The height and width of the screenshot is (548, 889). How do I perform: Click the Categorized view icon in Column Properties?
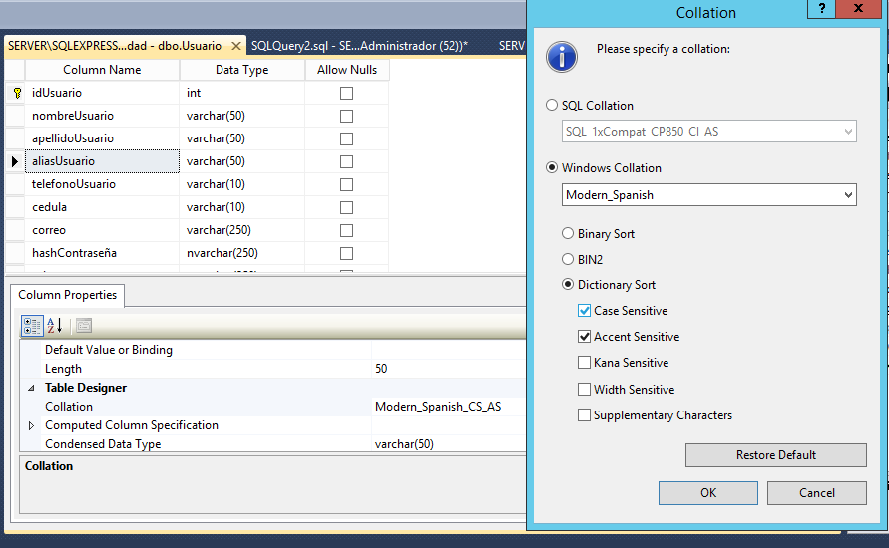pos(31,325)
